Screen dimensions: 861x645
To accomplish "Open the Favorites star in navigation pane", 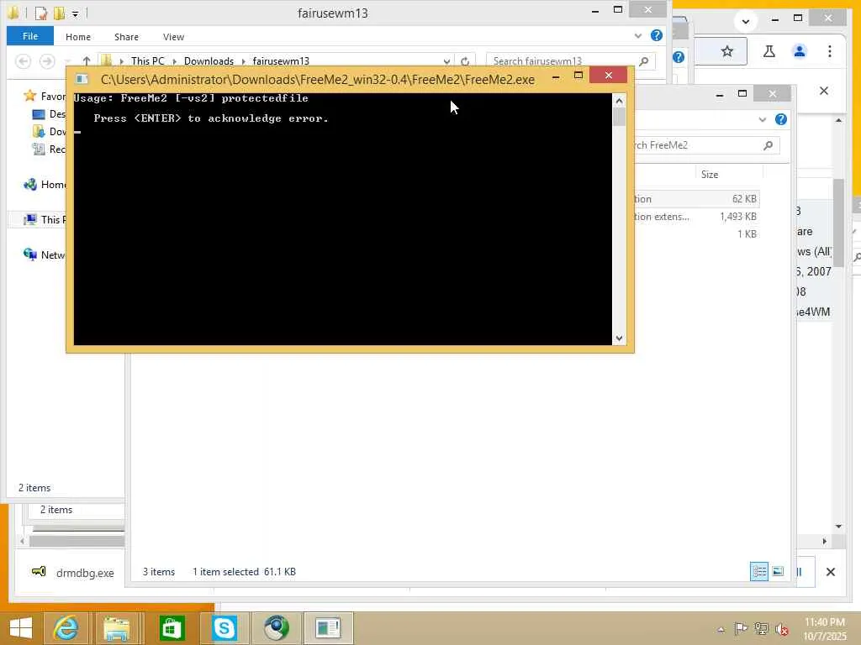I will (29, 96).
